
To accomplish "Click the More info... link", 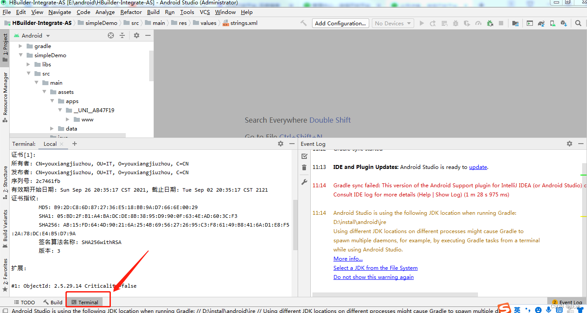I will [348, 259].
